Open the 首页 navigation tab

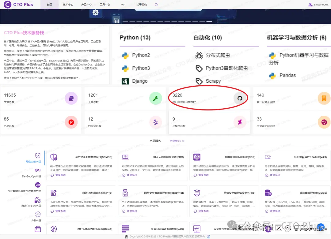click(50, 5)
